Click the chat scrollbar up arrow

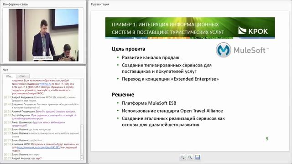(x=82, y=155)
